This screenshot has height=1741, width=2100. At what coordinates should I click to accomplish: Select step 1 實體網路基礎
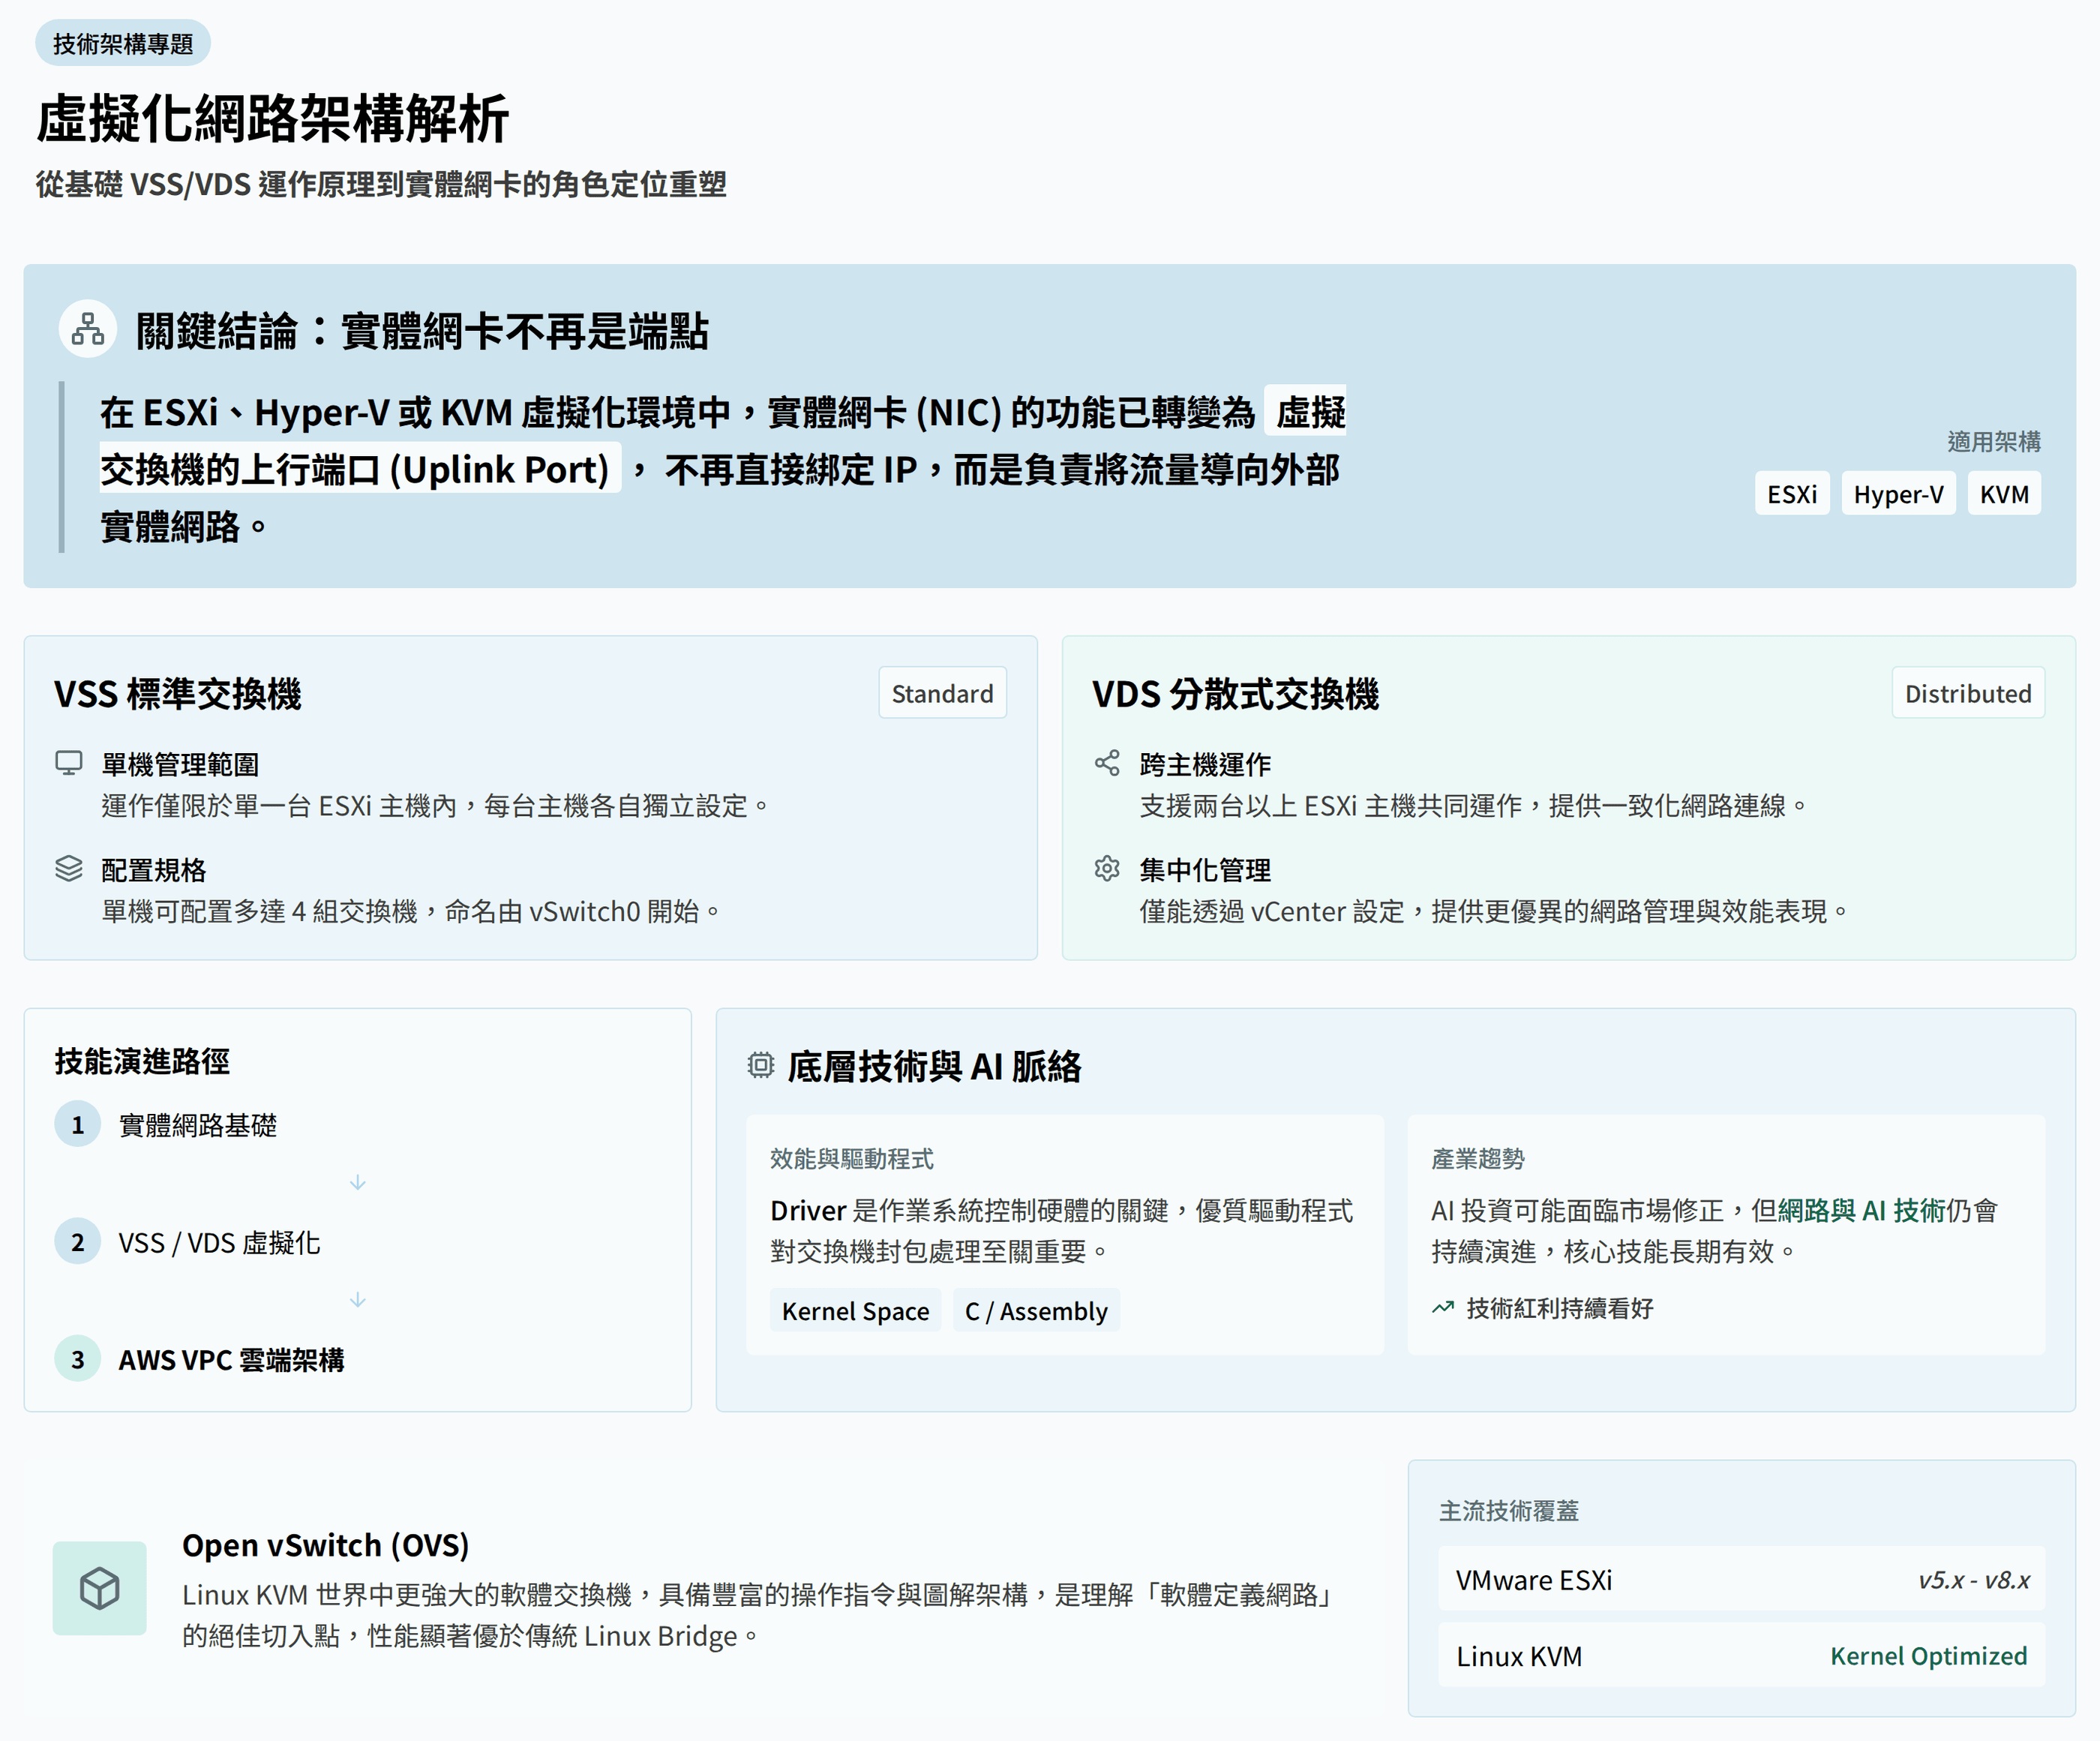pos(197,1125)
